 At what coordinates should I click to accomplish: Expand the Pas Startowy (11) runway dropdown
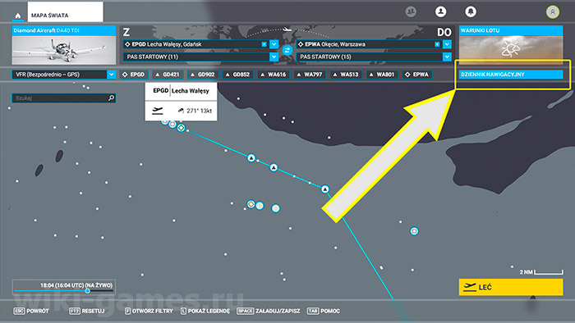(x=274, y=57)
